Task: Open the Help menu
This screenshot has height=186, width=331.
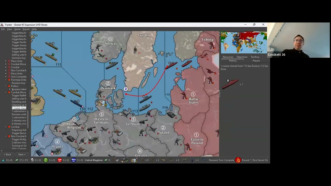Action: point(34,29)
